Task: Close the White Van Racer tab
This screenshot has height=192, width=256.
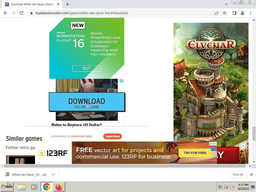Action: tap(58, 4)
